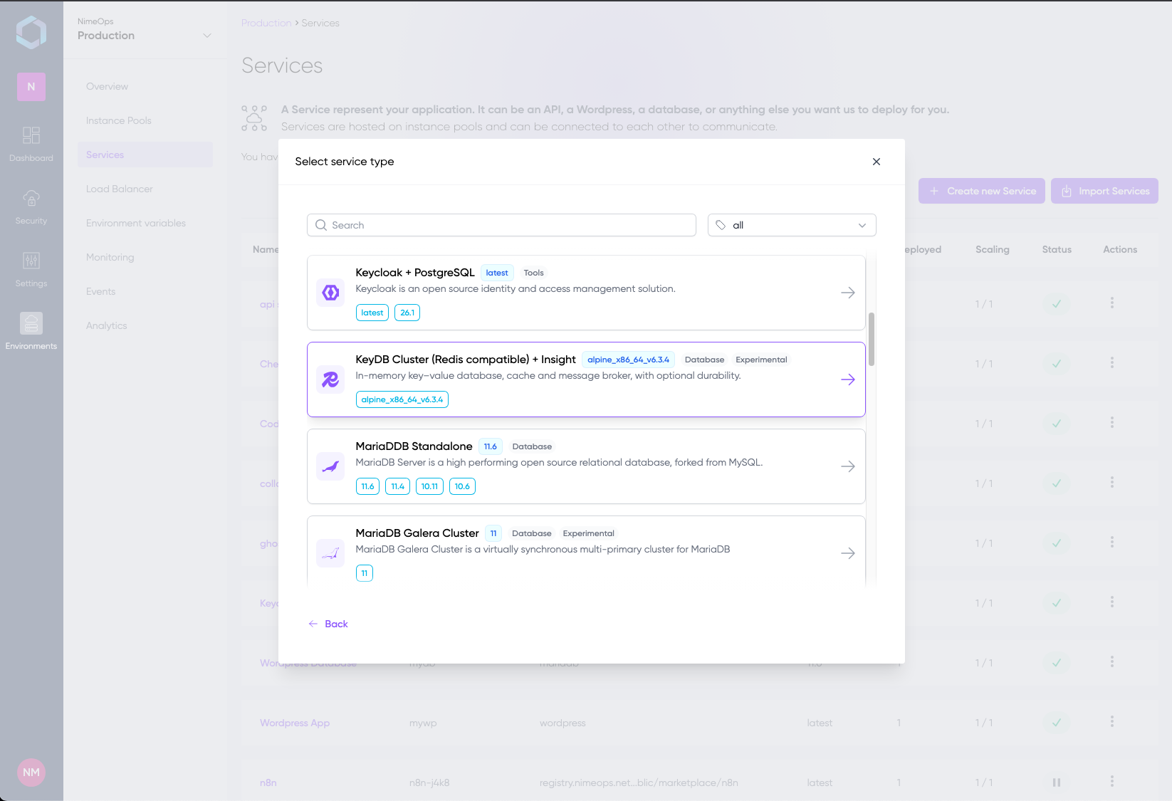1172x801 pixels.
Task: Open Monitoring in the sidebar
Action: tap(145, 257)
